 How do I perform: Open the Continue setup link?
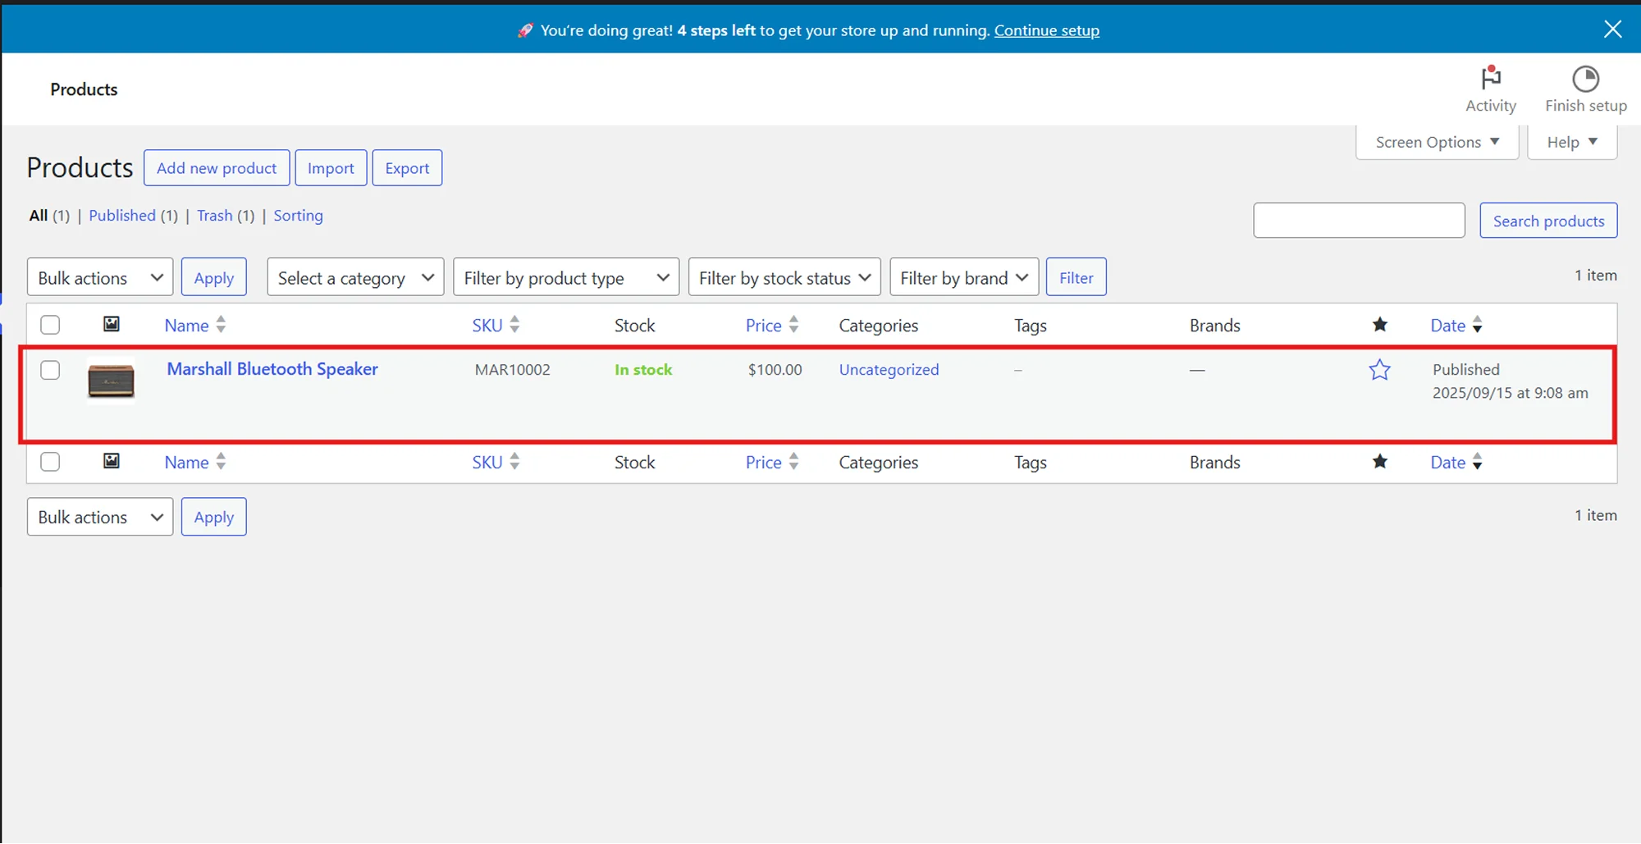click(1046, 30)
